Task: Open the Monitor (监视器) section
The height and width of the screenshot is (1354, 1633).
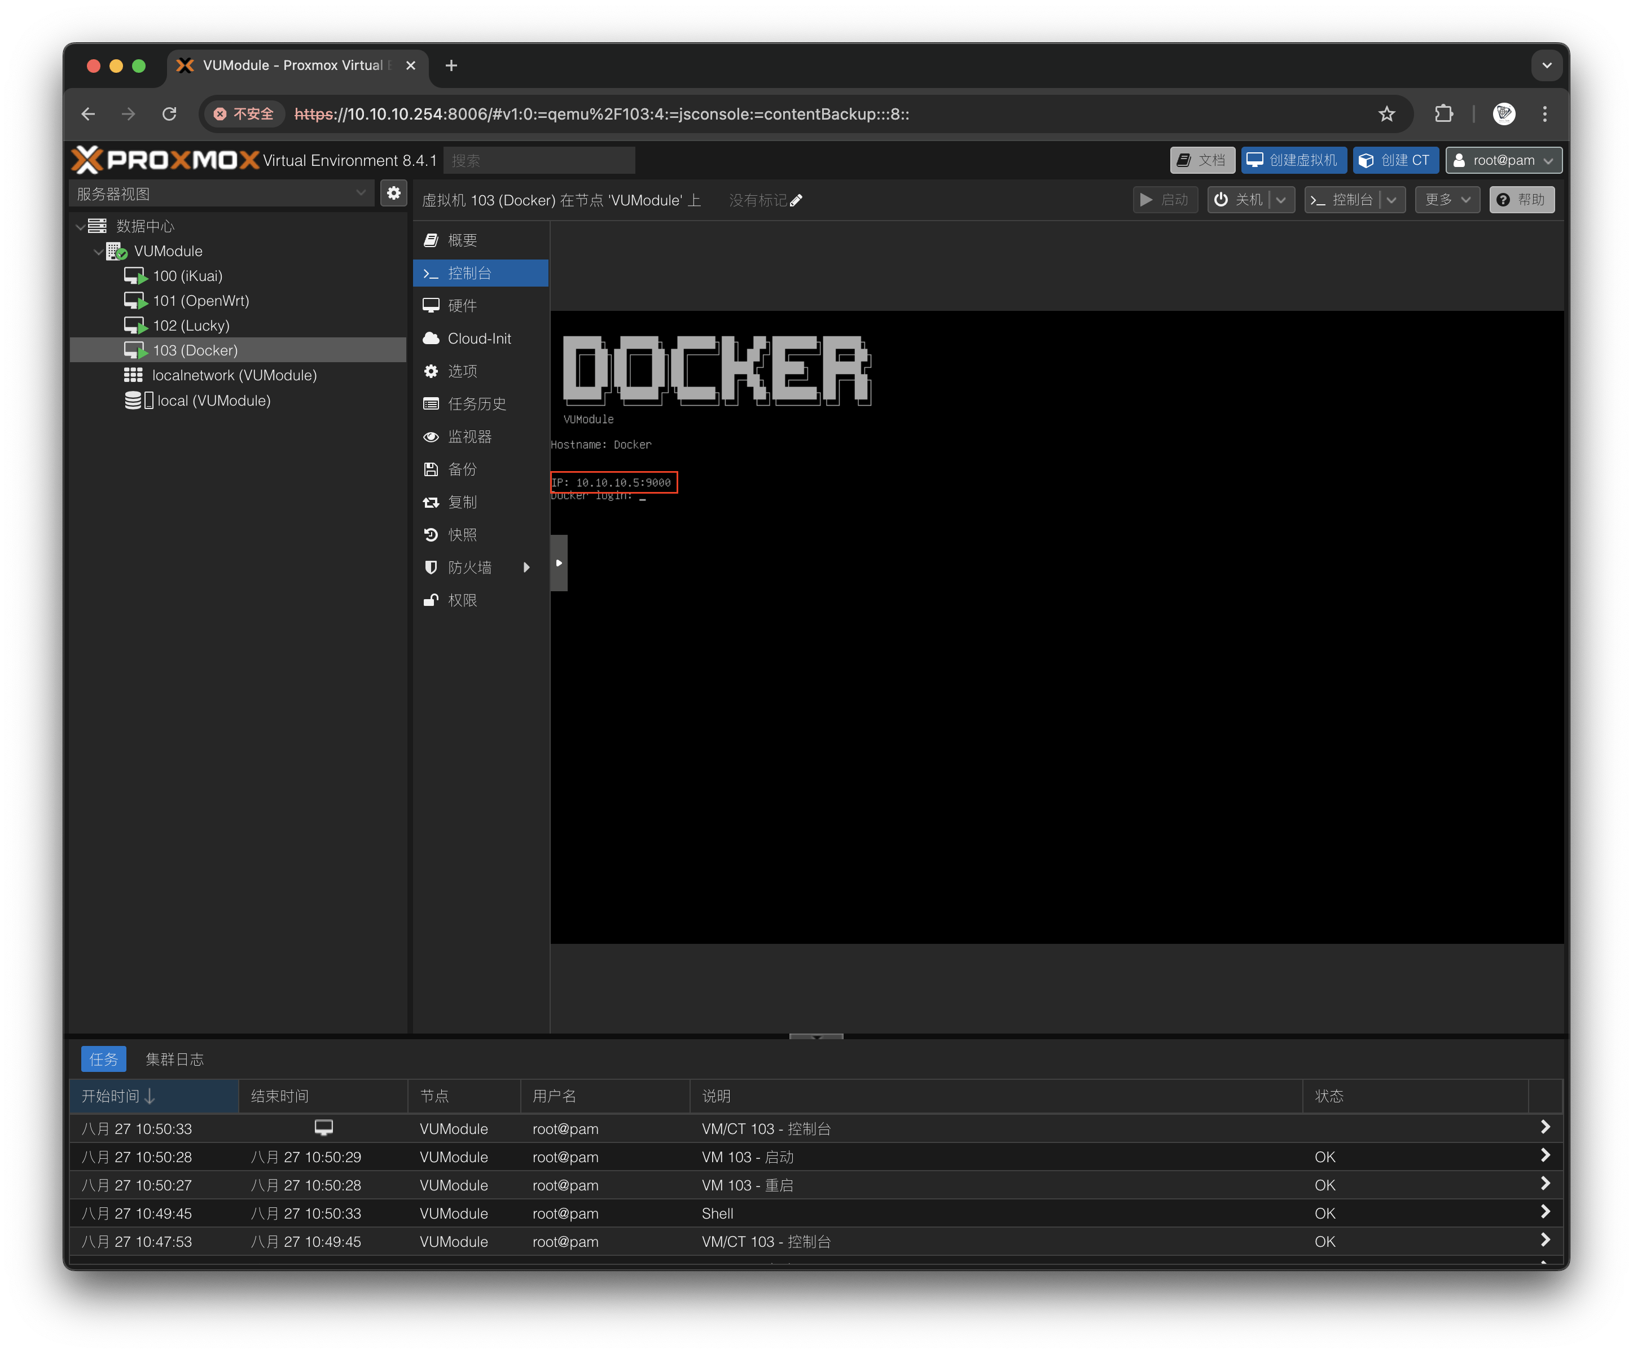Action: pyautogui.click(x=469, y=437)
